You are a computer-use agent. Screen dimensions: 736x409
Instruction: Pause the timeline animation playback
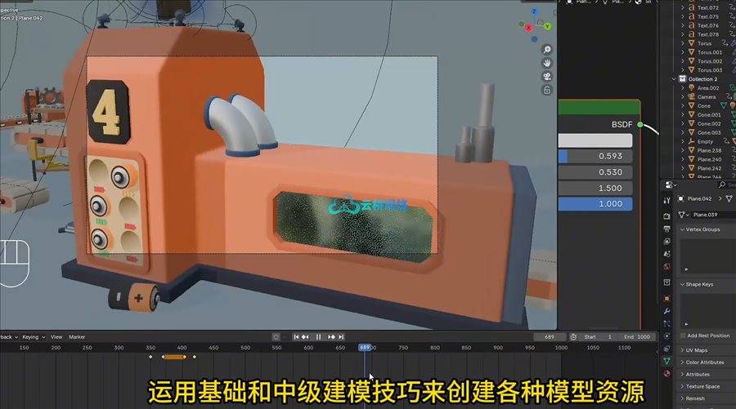[318, 336]
